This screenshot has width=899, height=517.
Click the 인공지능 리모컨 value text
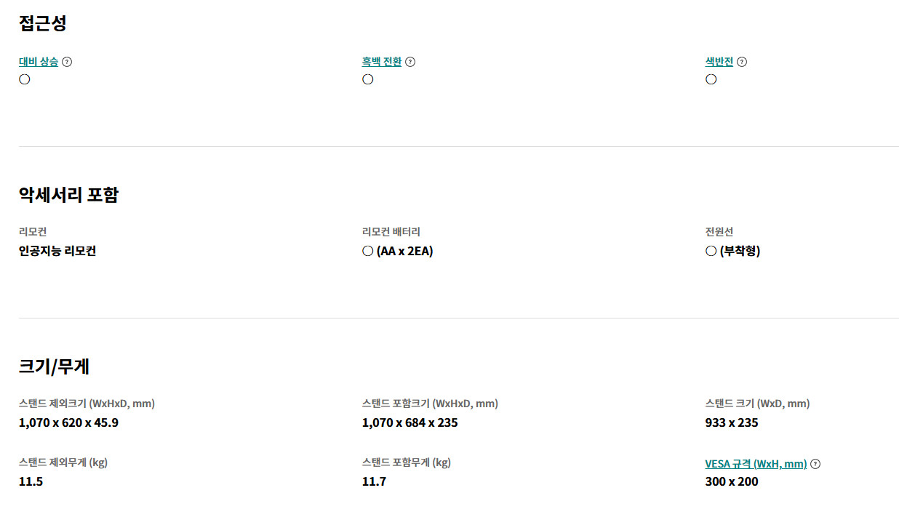point(57,251)
